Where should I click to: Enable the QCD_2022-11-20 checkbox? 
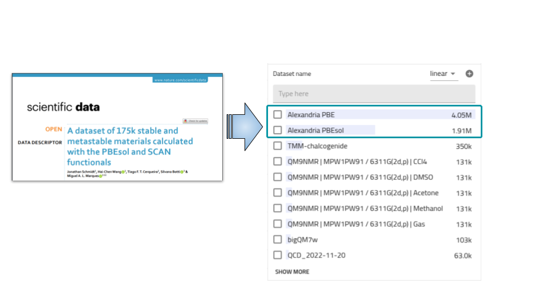tap(277, 255)
